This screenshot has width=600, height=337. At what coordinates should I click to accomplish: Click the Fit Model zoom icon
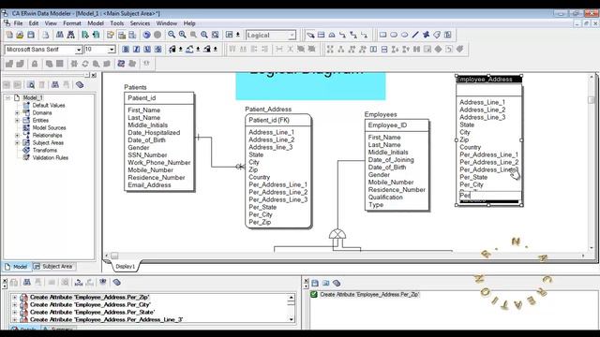(x=216, y=35)
